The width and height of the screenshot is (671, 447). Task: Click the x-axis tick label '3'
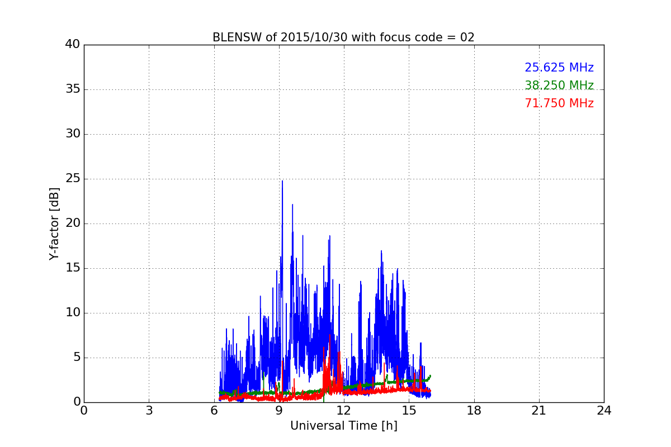pos(149,411)
